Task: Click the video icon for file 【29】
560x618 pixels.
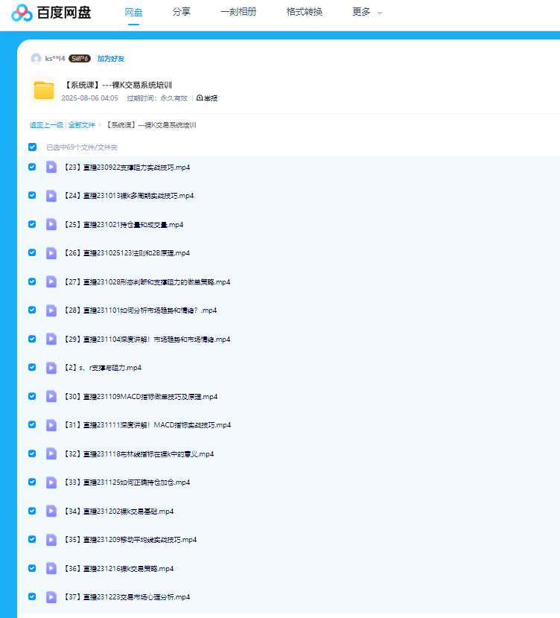Action: click(x=51, y=339)
